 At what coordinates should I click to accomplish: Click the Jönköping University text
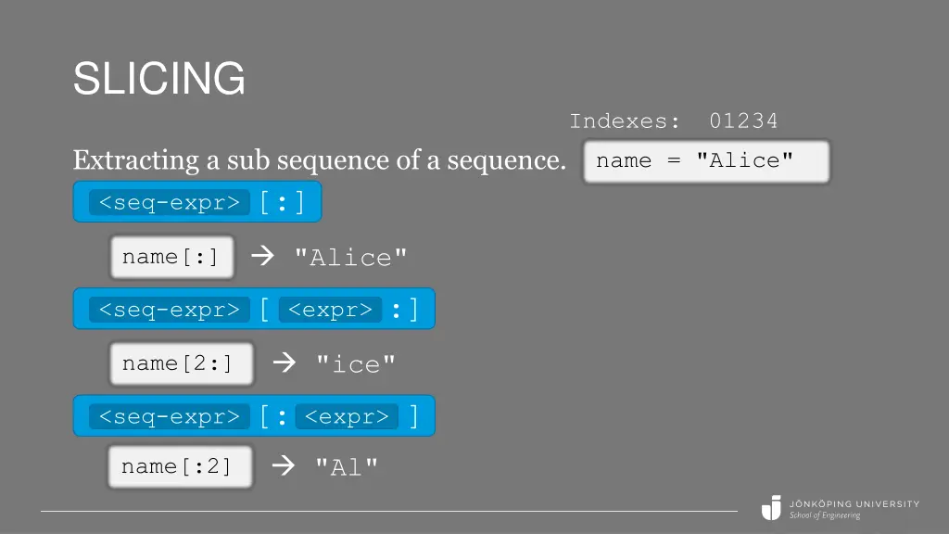(x=854, y=503)
